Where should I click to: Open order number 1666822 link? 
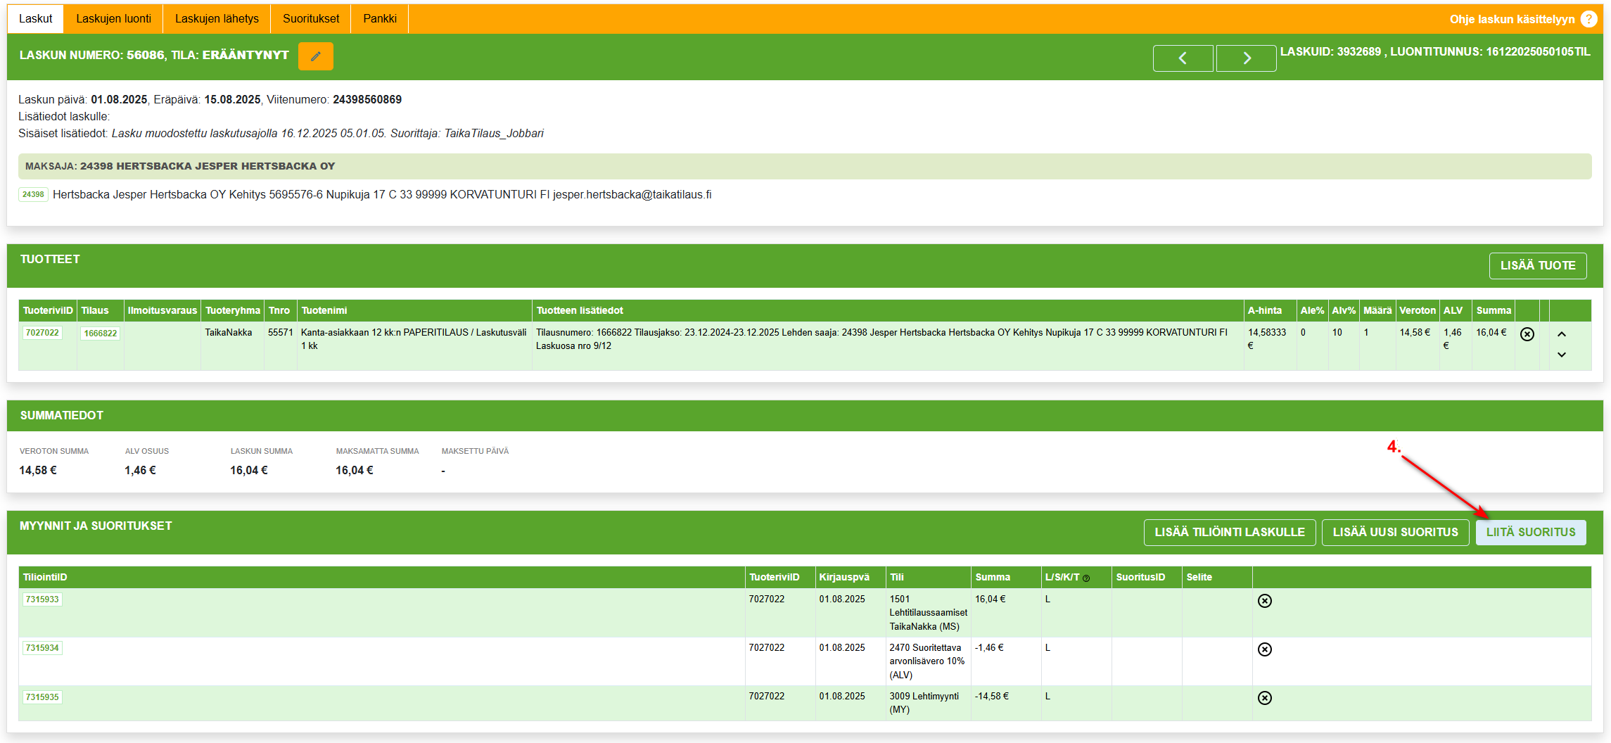pos(100,334)
